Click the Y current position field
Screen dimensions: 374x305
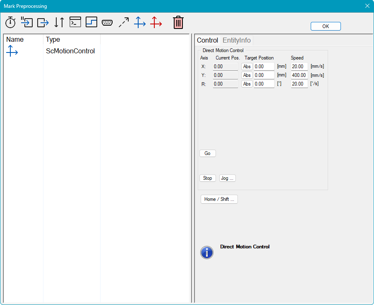tap(225, 75)
